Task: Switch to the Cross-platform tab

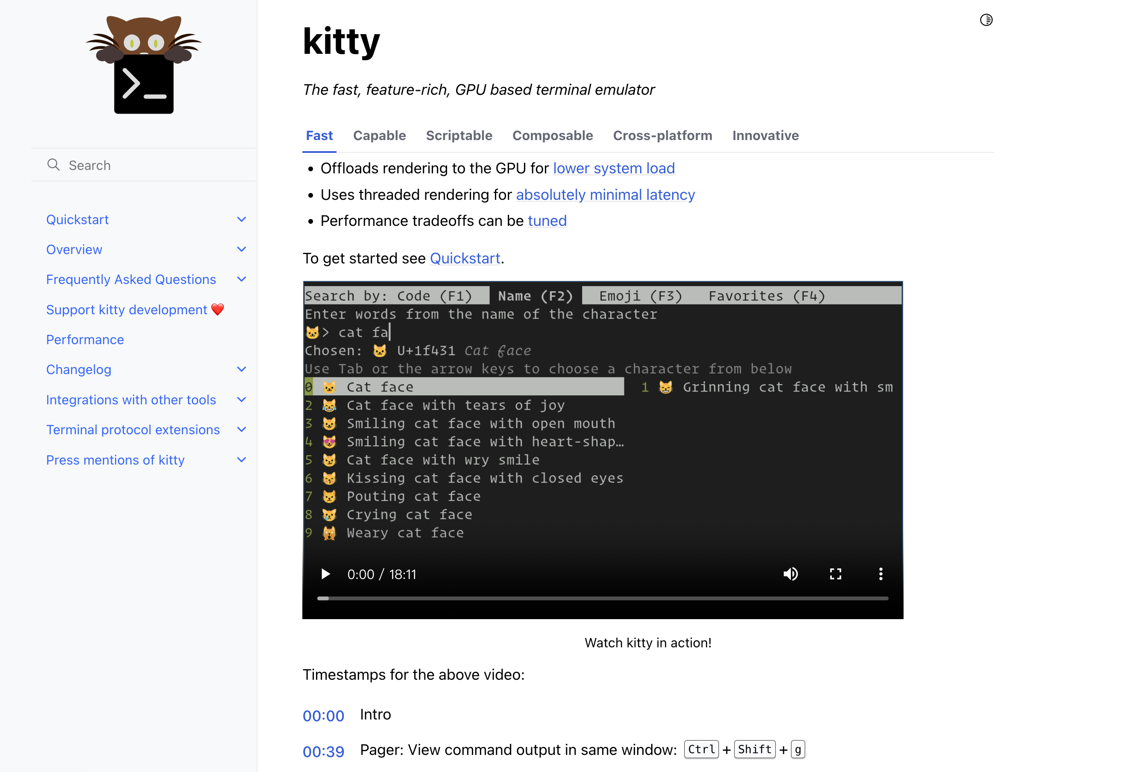Action: point(662,135)
